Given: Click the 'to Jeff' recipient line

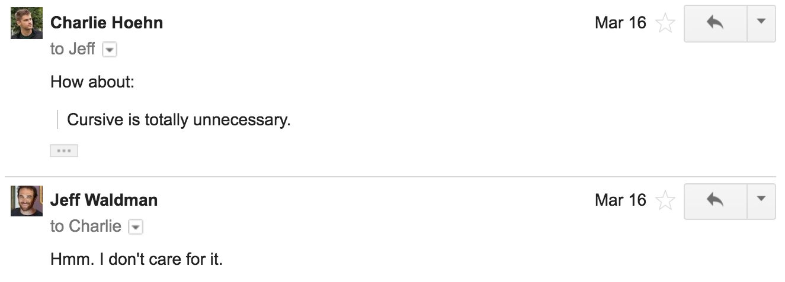Looking at the screenshot, I should pyautogui.click(x=72, y=49).
